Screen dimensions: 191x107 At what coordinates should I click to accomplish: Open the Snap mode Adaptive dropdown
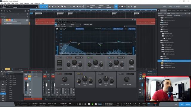[110, 7]
